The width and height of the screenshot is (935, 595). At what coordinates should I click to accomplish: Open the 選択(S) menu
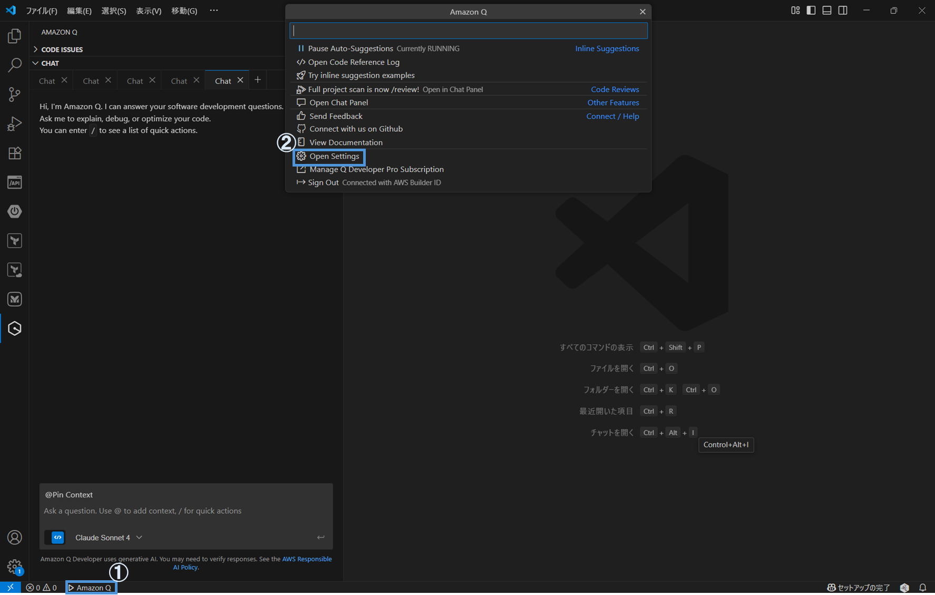pyautogui.click(x=114, y=11)
